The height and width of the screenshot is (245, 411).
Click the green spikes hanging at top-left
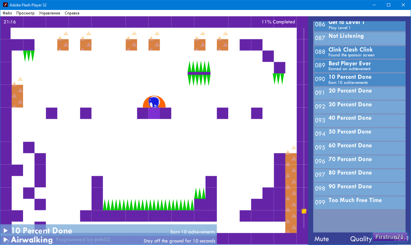click(28, 55)
